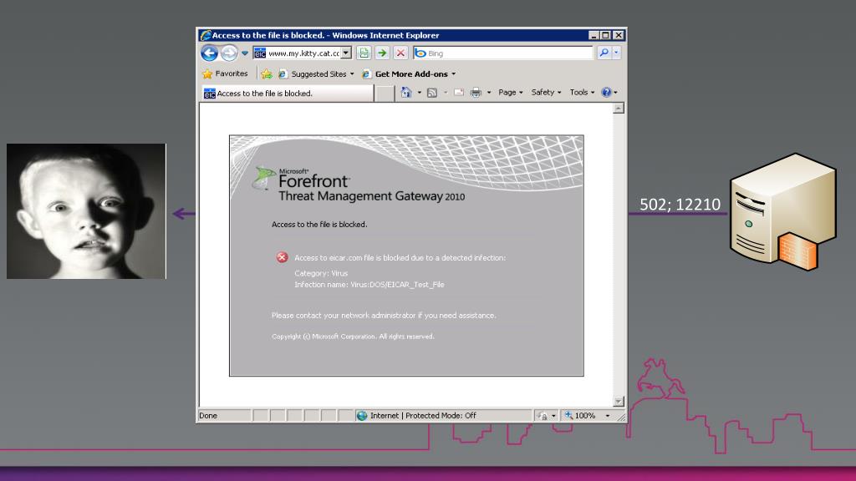Click the red error X icon
The image size is (856, 481).
282,257
